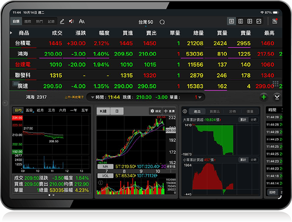
Task: Expand the arrow left of 商品 header
Action: click(x=11, y=33)
